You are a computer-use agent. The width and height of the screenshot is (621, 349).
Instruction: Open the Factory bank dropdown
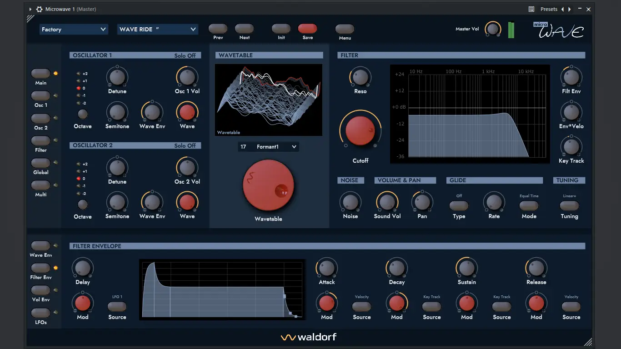[74, 29]
